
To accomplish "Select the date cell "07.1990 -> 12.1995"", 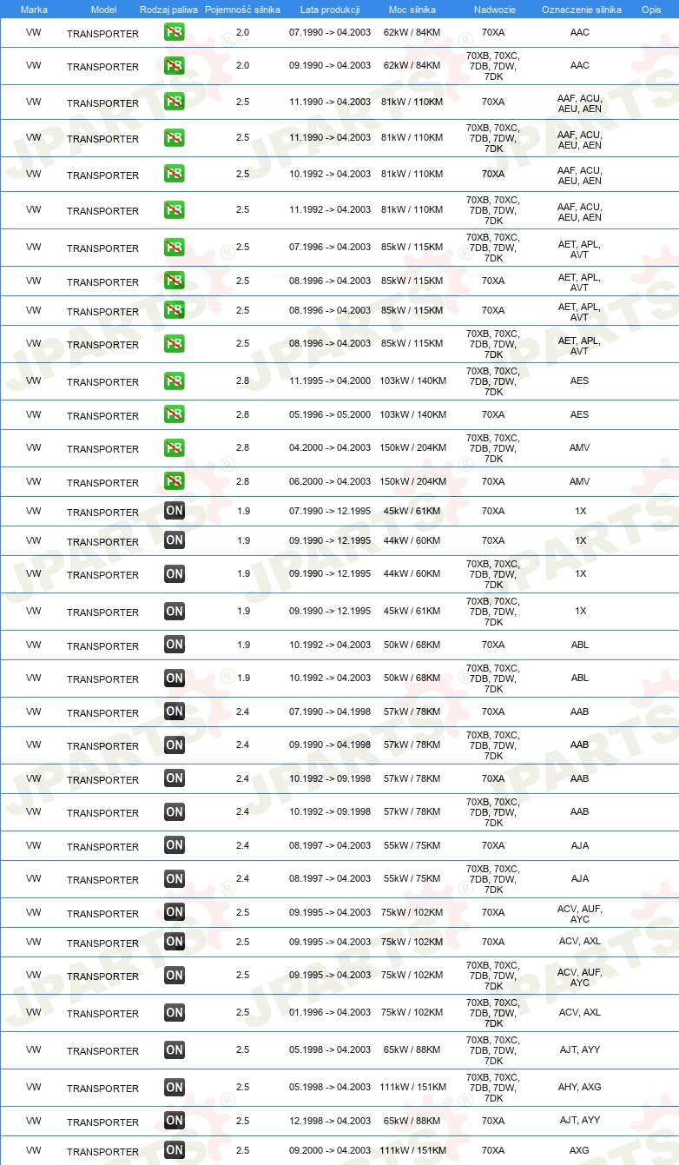I will coord(330,511).
